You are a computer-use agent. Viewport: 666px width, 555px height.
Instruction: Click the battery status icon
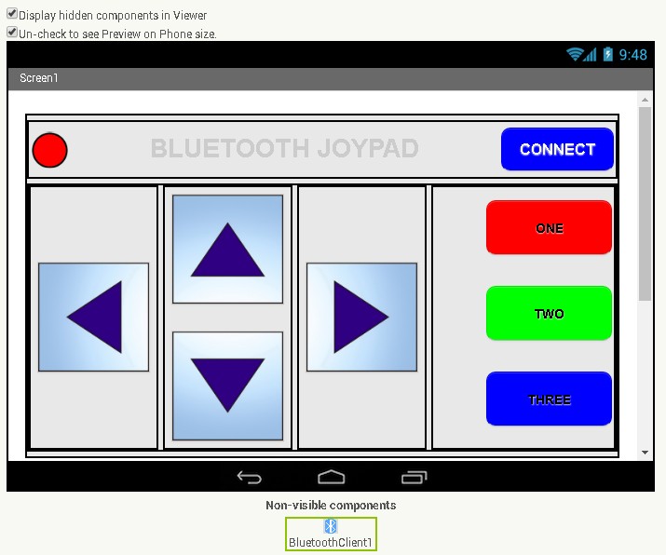(608, 54)
